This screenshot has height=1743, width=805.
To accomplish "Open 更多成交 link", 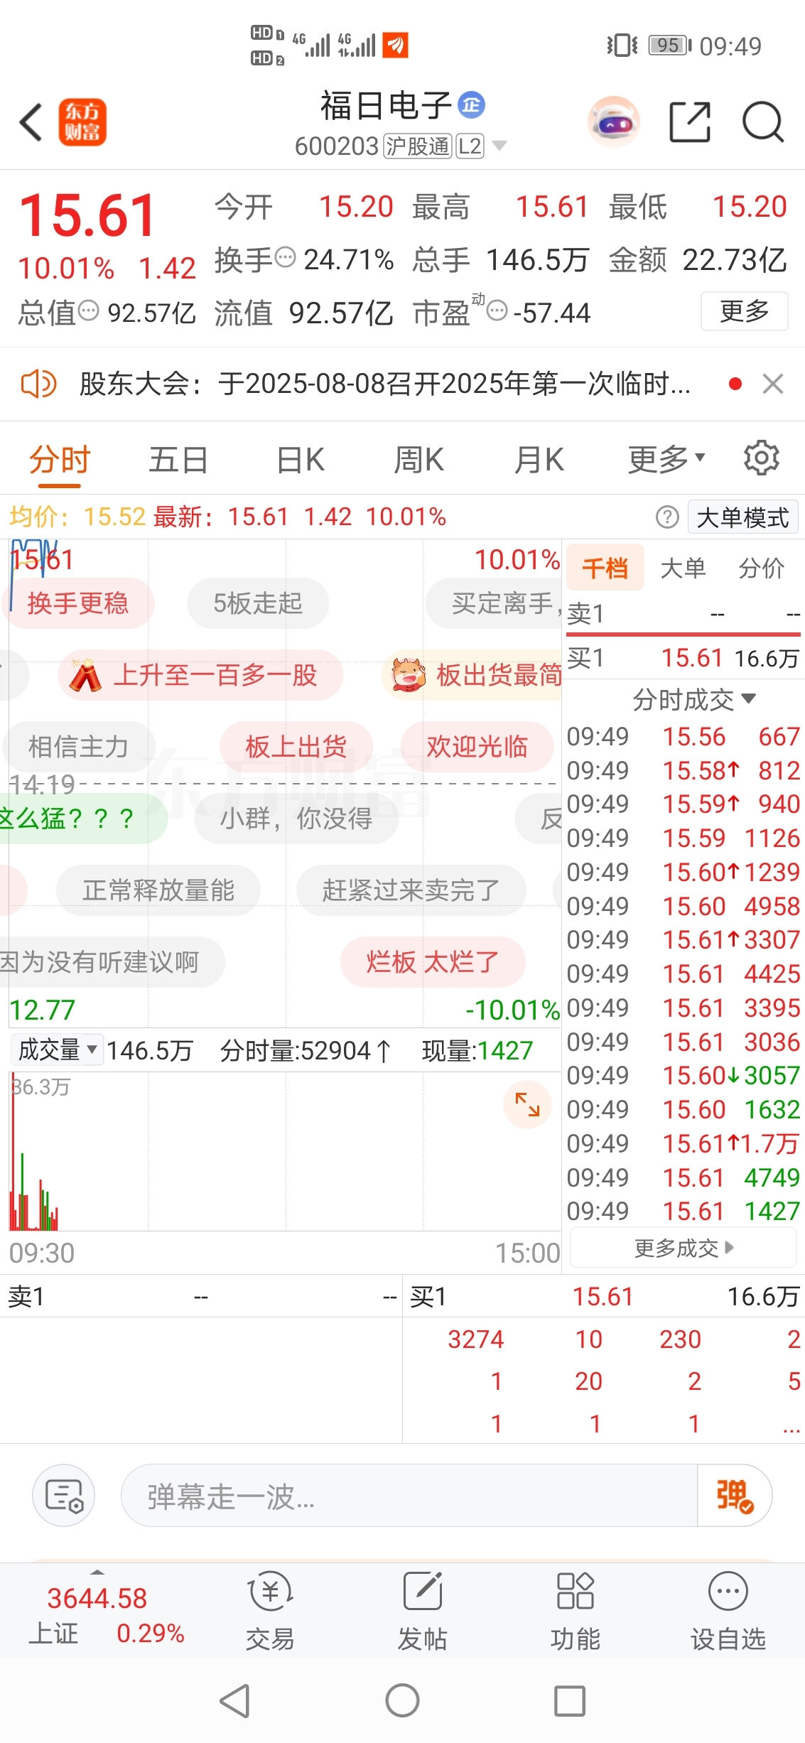I will pos(684,1248).
